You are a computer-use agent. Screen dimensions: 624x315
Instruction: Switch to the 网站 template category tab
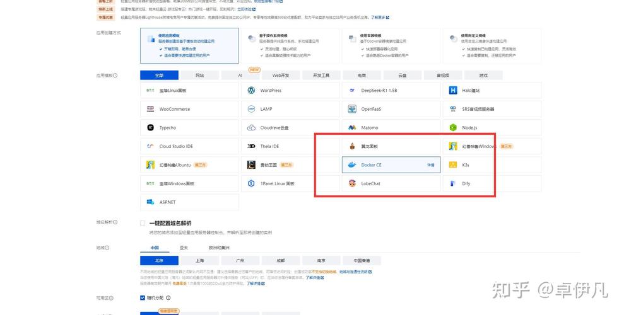pos(200,75)
